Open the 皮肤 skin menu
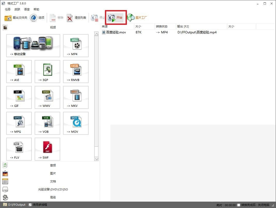The height and width of the screenshot is (208, 276). (x=17, y=9)
